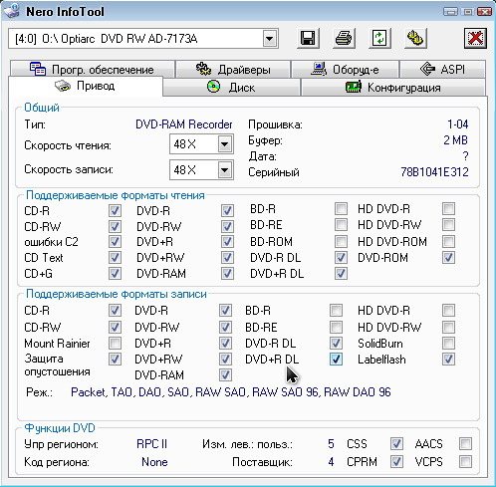Toggle Labelflash checkbox

point(448,360)
